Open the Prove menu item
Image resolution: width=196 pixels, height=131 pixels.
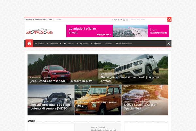point(54,44)
